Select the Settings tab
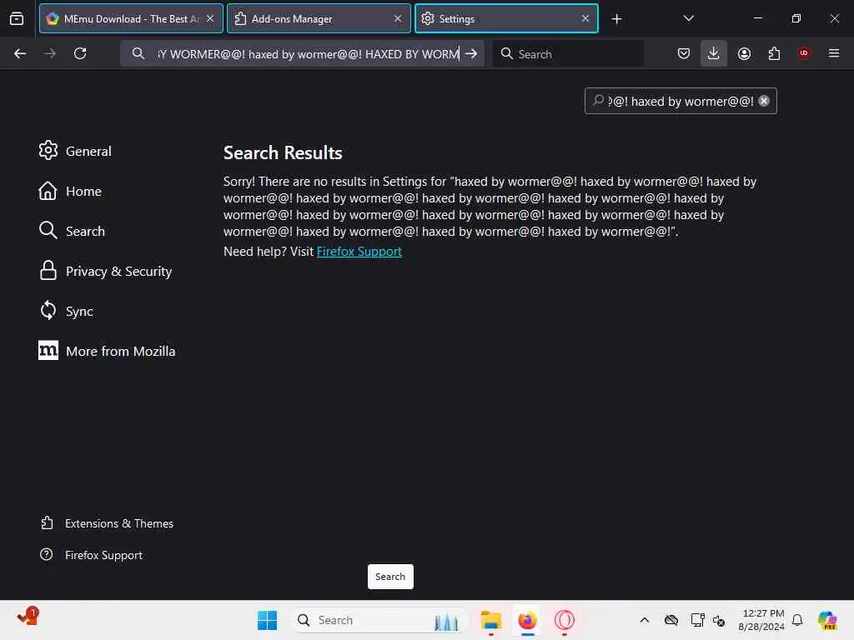The width and height of the screenshot is (854, 640). pyautogui.click(x=506, y=18)
